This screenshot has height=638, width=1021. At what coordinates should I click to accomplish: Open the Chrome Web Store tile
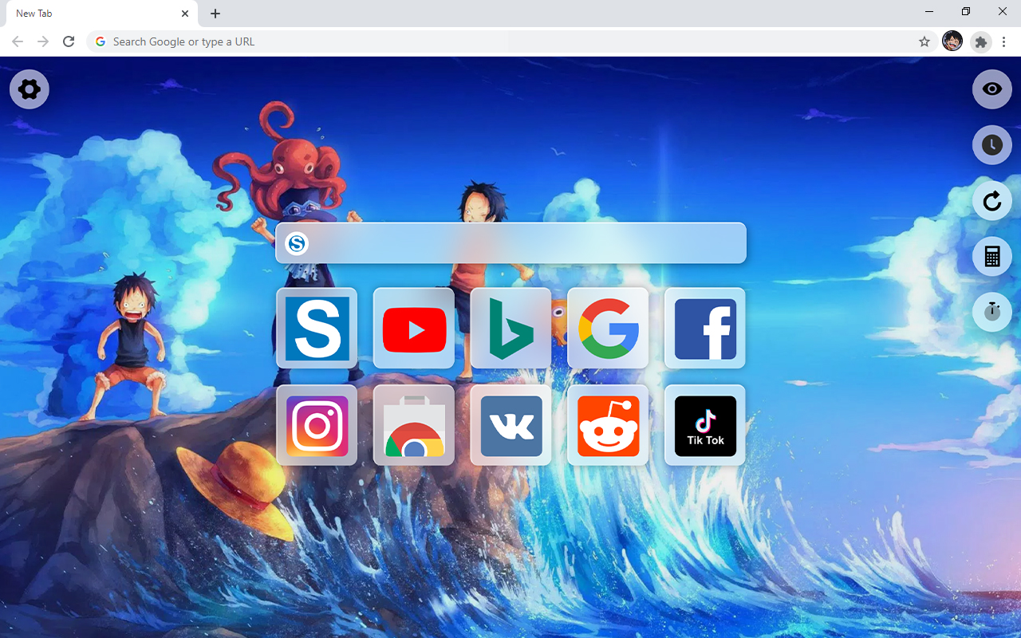[414, 426]
